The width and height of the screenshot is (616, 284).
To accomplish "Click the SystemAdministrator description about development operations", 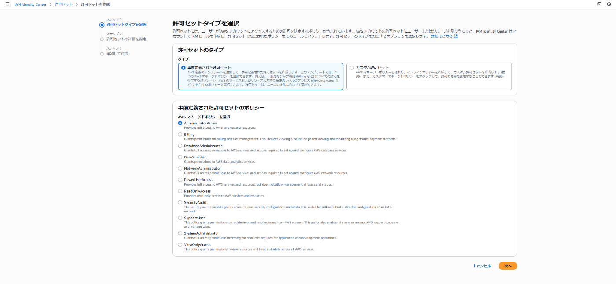I will coord(260,238).
